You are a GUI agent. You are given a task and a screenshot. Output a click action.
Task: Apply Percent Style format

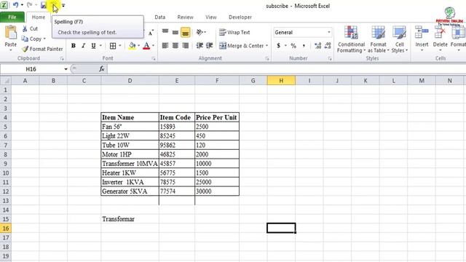coord(293,46)
